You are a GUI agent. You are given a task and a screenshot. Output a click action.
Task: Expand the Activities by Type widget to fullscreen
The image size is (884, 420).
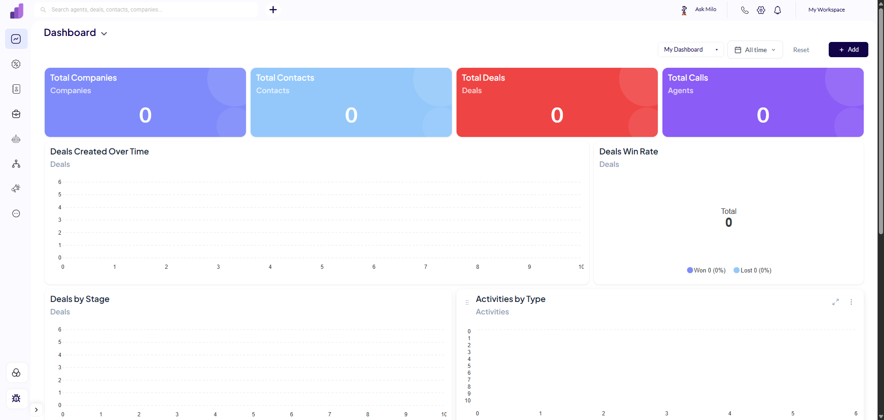pyautogui.click(x=836, y=302)
